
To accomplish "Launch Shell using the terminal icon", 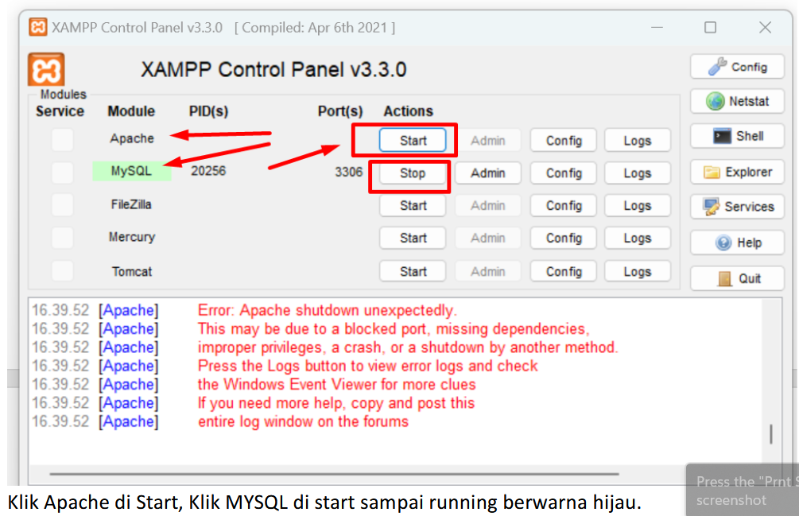I will click(x=722, y=136).
